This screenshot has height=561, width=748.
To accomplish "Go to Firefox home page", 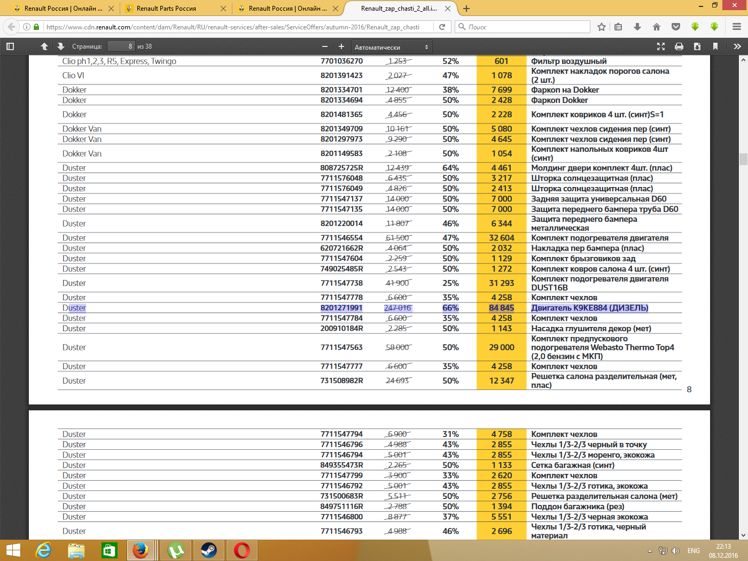I will [x=657, y=27].
